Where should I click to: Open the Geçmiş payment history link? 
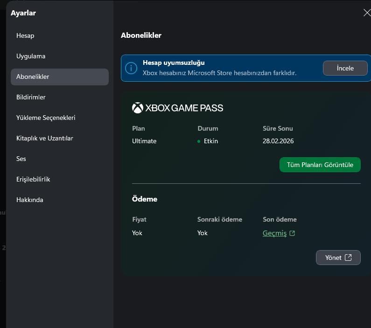[274, 233]
